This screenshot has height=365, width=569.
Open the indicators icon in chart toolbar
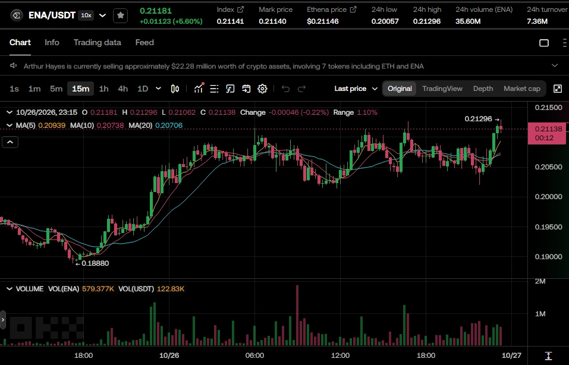pos(199,89)
